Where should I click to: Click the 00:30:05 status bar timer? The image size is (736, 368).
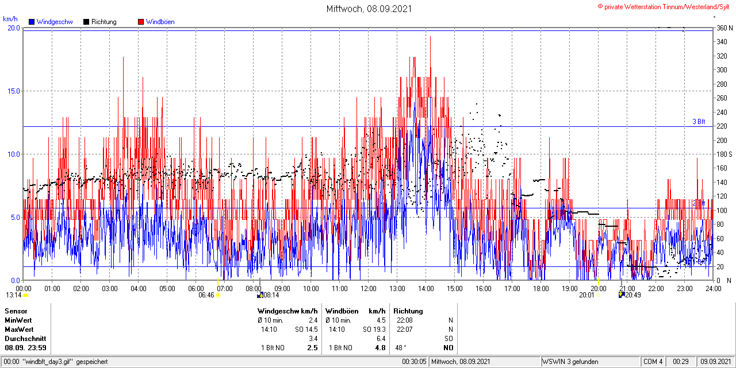click(414, 362)
